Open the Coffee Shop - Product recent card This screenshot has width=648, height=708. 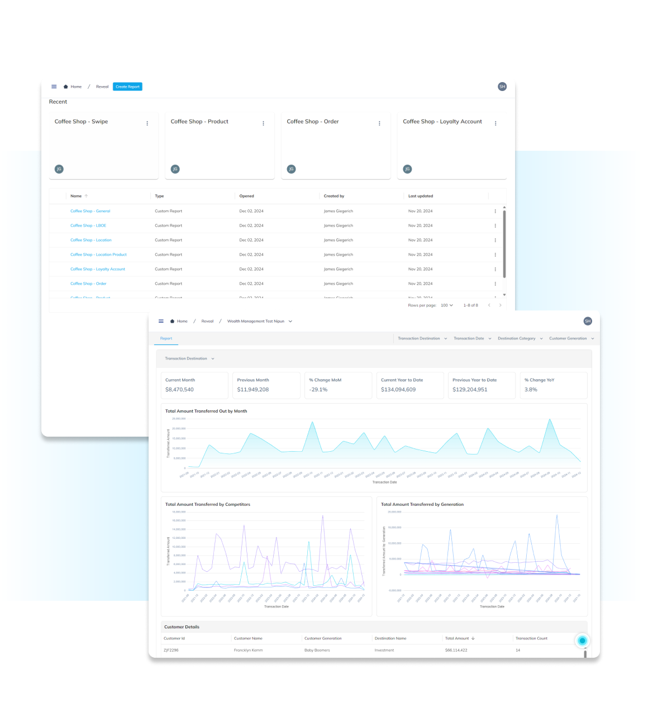pos(219,146)
